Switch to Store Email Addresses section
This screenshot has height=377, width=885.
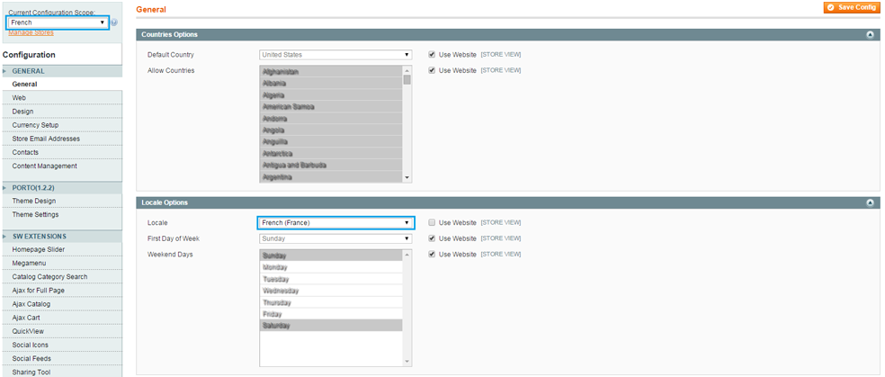pyautogui.click(x=46, y=139)
